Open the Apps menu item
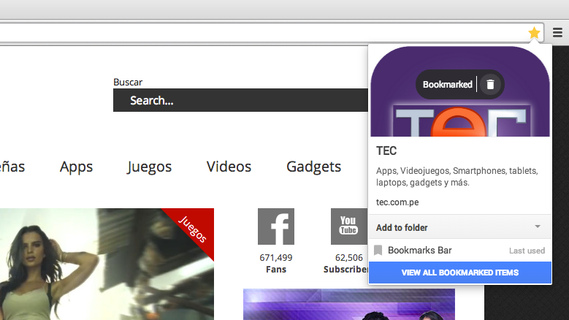Viewport: 569px width, 320px height. (x=76, y=167)
